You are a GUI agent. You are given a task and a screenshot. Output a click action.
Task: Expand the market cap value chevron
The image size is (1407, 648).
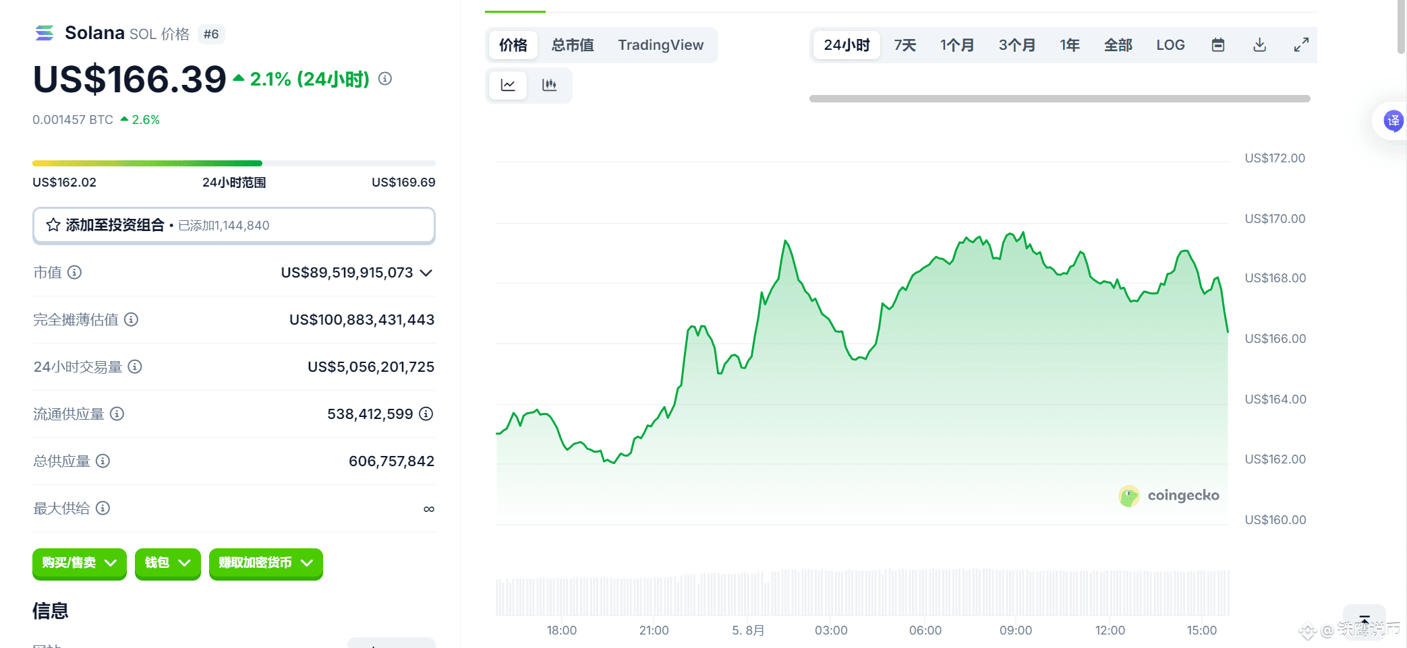[426, 273]
